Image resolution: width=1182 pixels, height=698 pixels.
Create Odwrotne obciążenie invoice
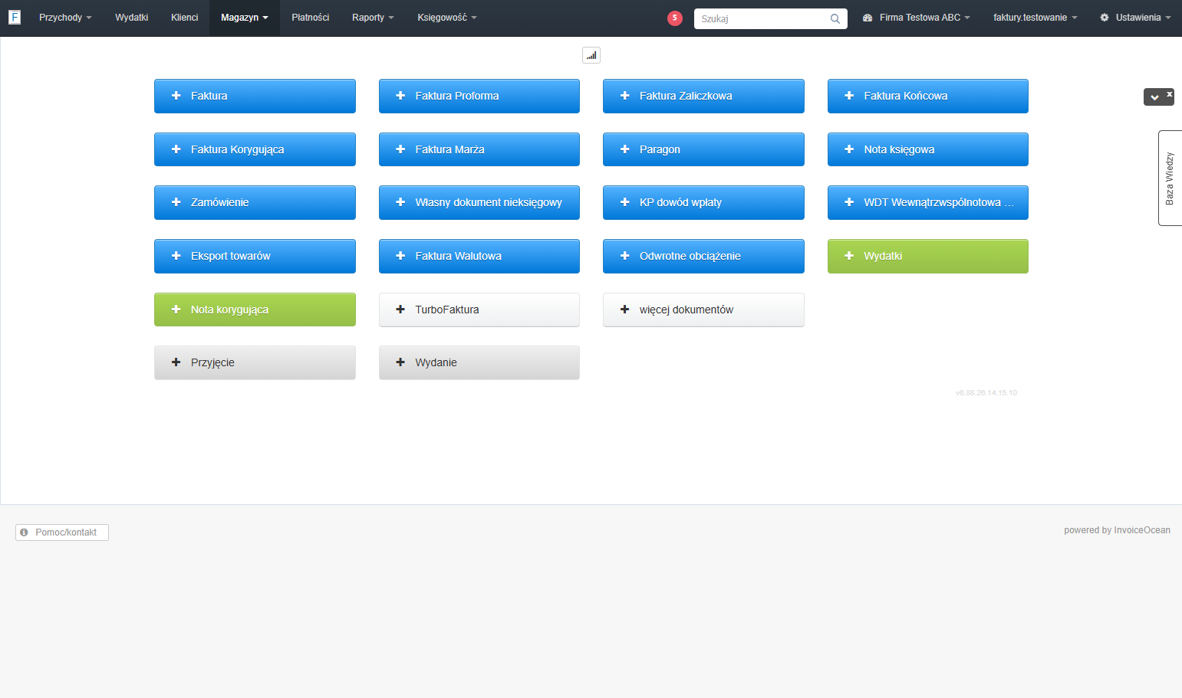[703, 256]
